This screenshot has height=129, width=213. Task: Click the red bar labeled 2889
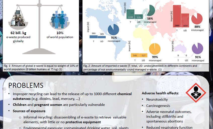[x=177, y=16]
